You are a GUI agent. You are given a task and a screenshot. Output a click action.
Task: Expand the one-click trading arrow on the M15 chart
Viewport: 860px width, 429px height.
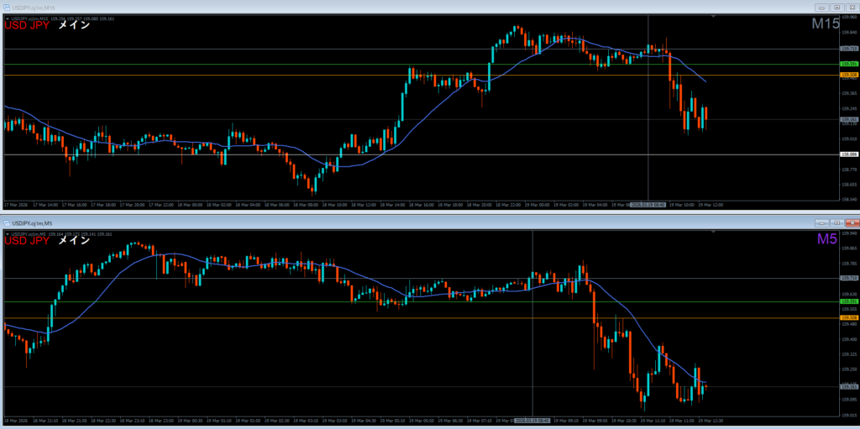click(7, 18)
